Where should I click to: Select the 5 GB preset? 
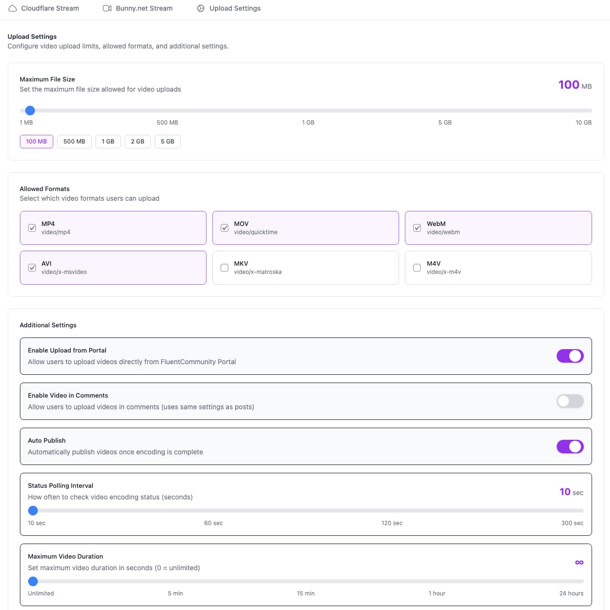[x=167, y=141]
